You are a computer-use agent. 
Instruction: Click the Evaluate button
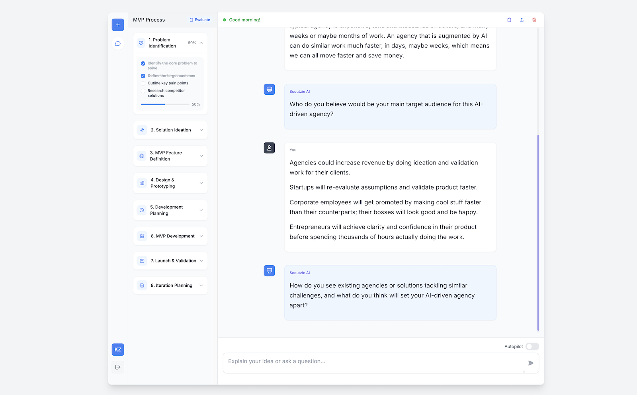tap(200, 20)
